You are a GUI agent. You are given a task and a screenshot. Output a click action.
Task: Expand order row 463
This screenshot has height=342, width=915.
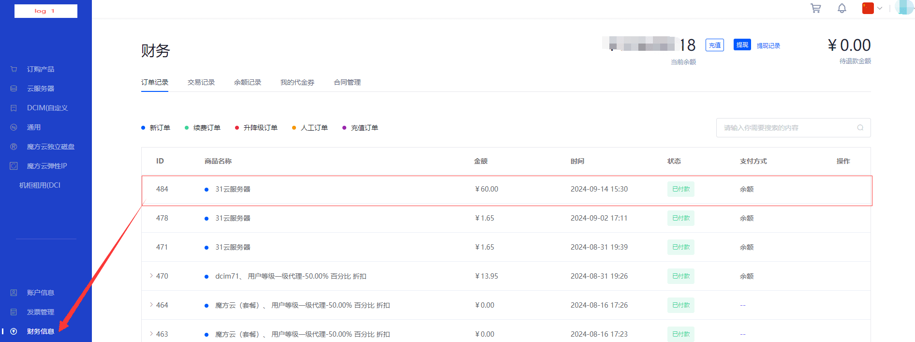(x=151, y=334)
